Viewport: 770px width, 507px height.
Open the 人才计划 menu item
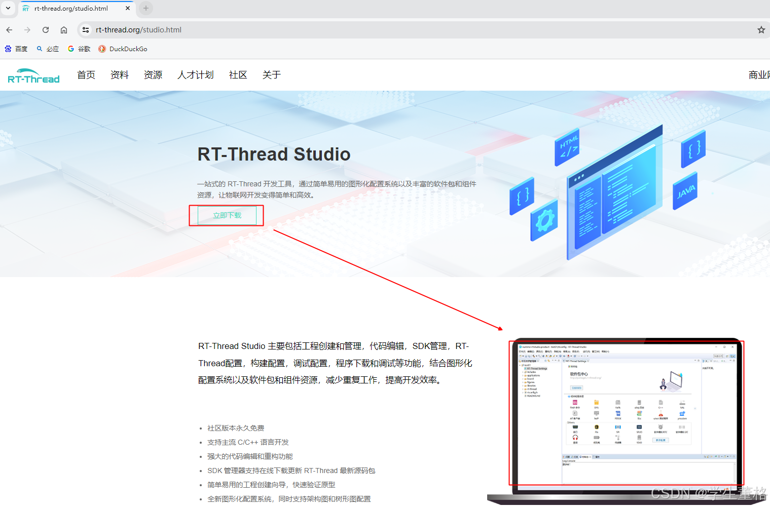196,75
